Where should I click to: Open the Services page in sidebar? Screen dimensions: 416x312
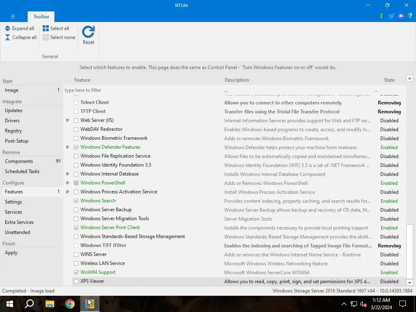(32, 212)
